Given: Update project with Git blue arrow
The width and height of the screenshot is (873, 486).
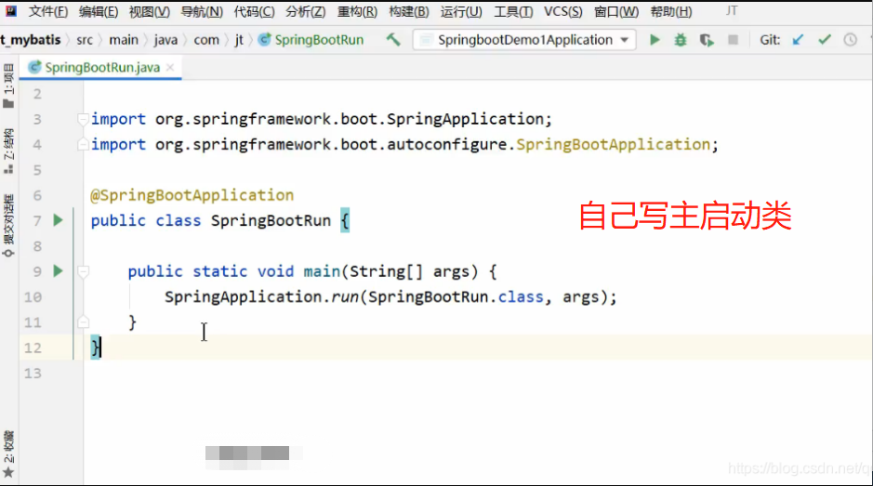Looking at the screenshot, I should coord(798,40).
